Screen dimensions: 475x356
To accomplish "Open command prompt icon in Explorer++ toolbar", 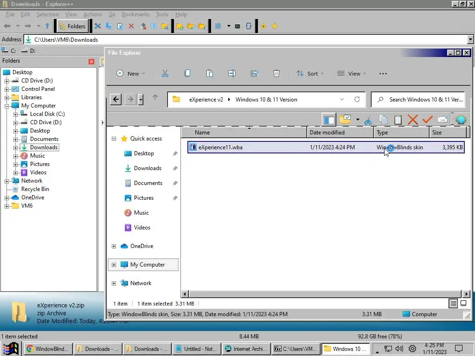I will tap(237, 26).
